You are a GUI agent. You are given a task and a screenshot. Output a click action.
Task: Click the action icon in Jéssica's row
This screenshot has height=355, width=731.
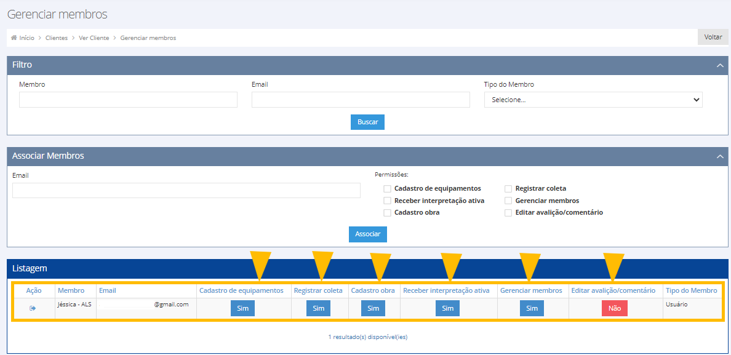pyautogui.click(x=33, y=308)
